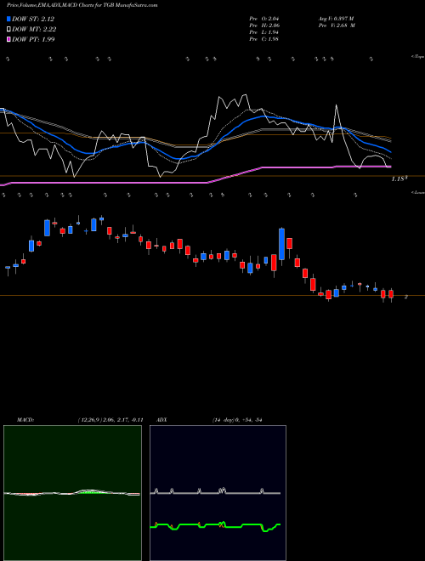This screenshot has height=561, width=425.
Task: Click the 'Pre H: 2.06' high value
Action: (264, 25)
